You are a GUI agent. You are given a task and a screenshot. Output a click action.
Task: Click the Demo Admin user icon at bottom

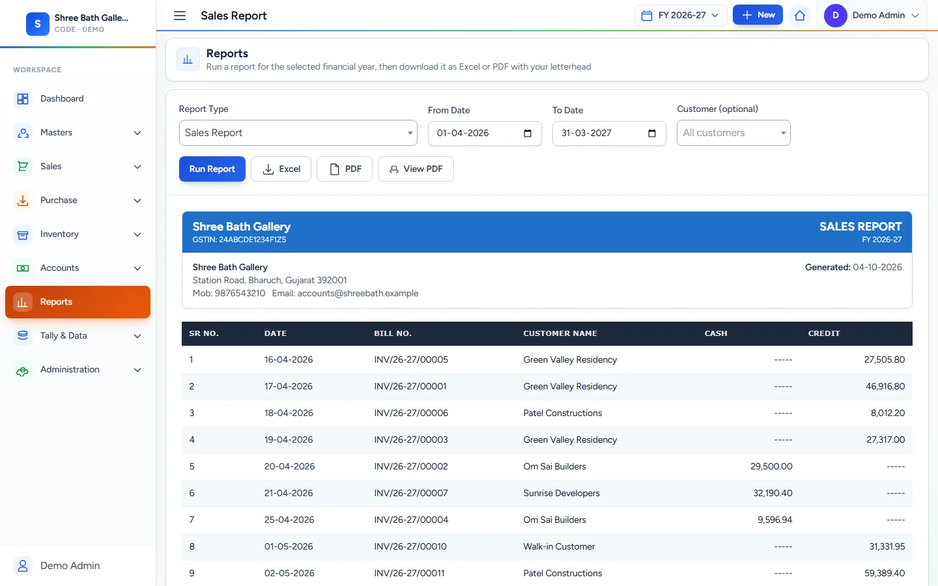coord(23,566)
